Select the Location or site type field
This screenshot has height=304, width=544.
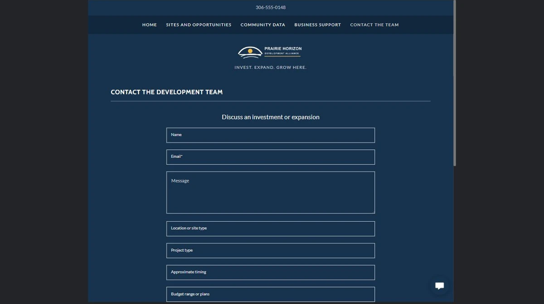pos(271,229)
